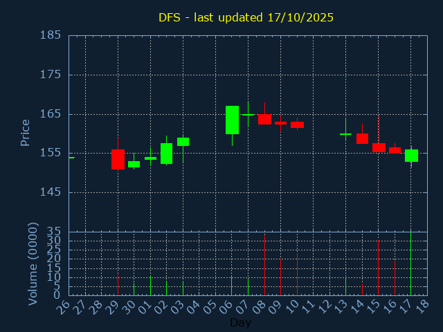The height and width of the screenshot is (332, 443).
Task: Click the red candlestick on day 10
Action: coord(297,124)
